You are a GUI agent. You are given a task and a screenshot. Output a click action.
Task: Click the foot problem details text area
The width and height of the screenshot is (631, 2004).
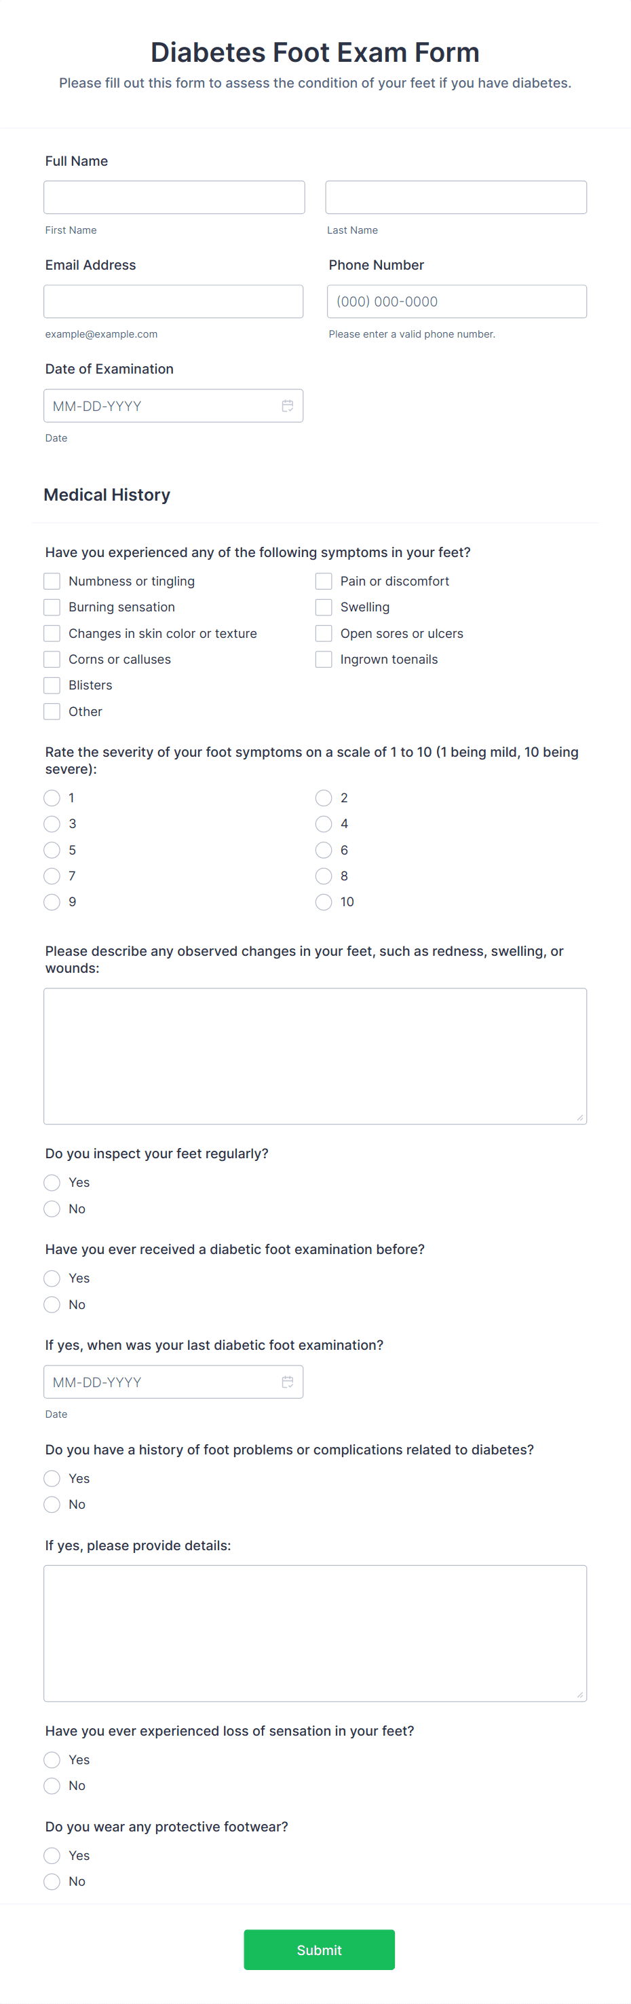315,1633
